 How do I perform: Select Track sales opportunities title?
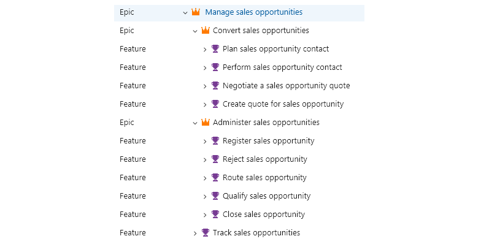pos(256,233)
